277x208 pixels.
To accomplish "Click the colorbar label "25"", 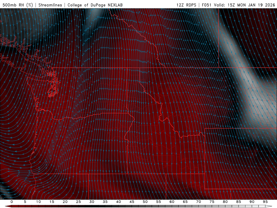I will 79,202.
